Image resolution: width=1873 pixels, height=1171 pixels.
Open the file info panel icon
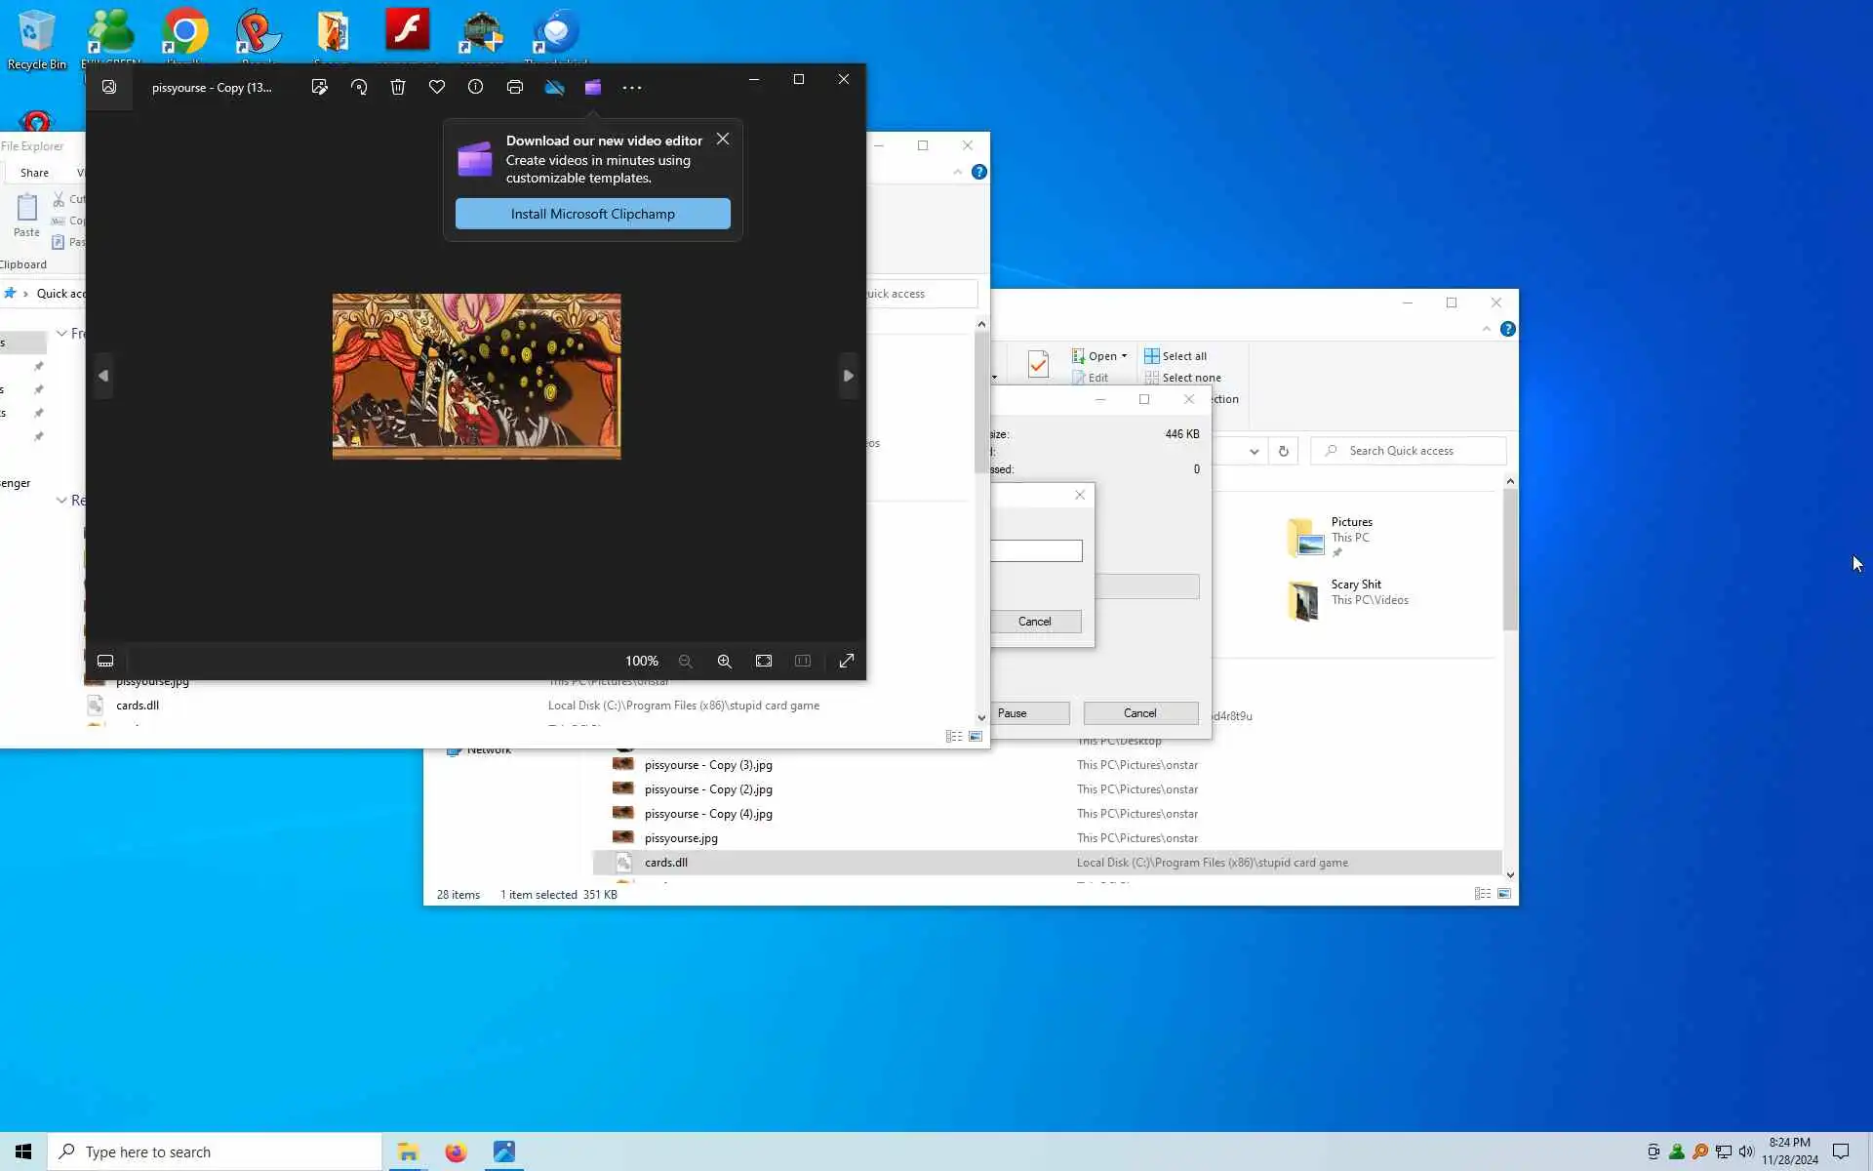click(x=475, y=88)
